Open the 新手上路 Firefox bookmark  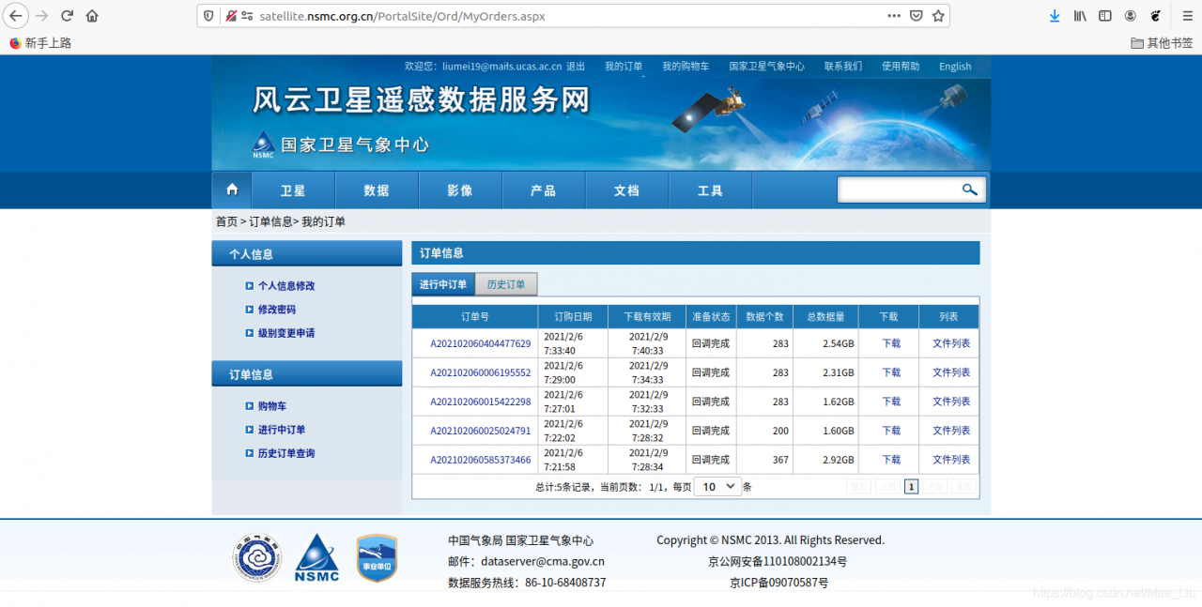(x=40, y=43)
